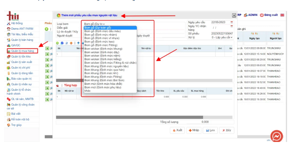Click the wrench icon beside Hệ thống
Viewport: 290px width, 146px height.
point(8,23)
